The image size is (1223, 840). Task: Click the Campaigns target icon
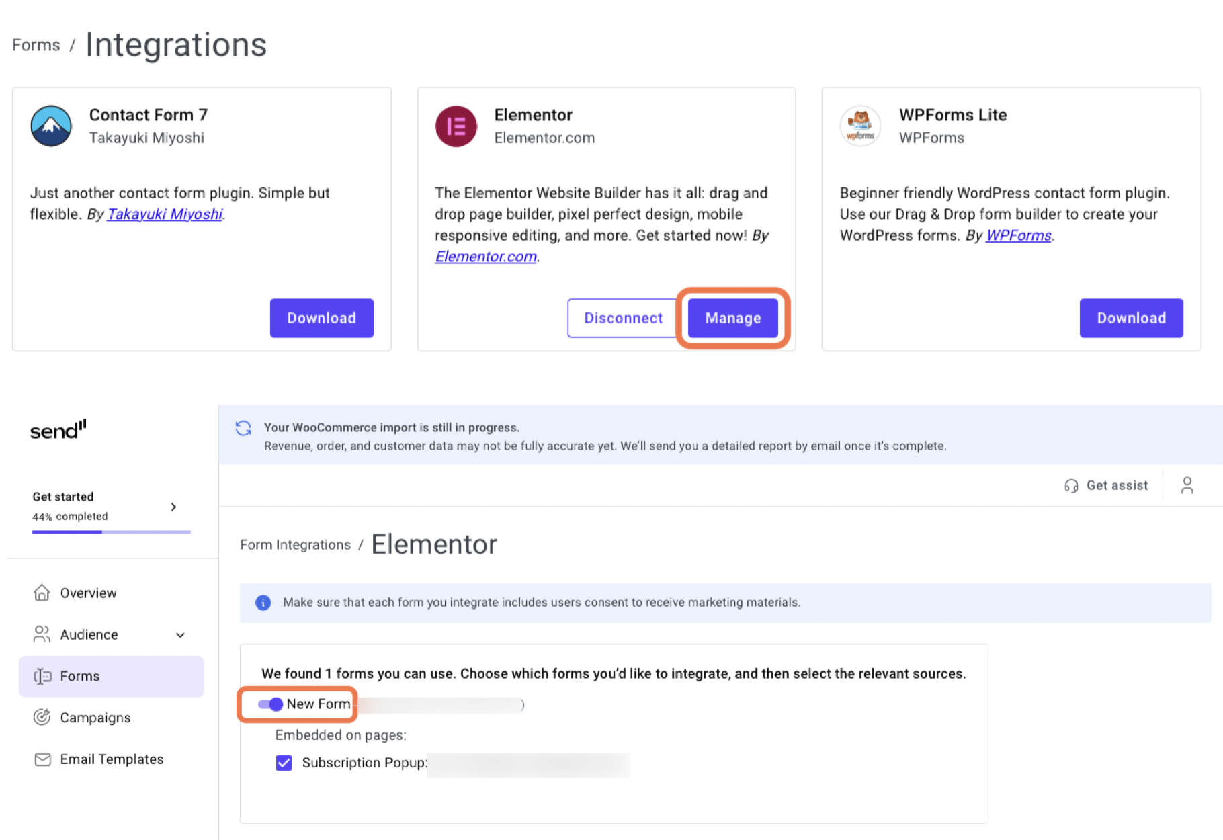[42, 718]
